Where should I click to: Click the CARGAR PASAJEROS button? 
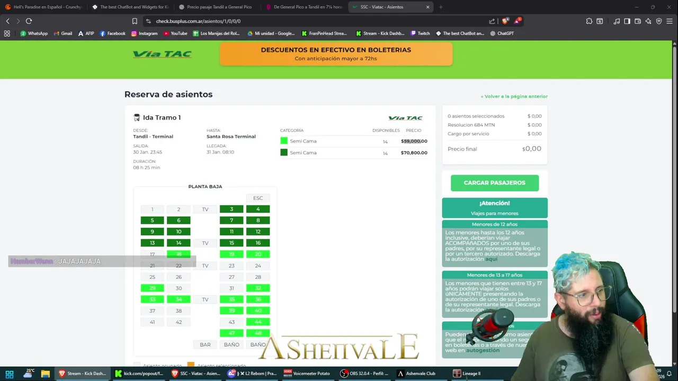tap(495, 183)
